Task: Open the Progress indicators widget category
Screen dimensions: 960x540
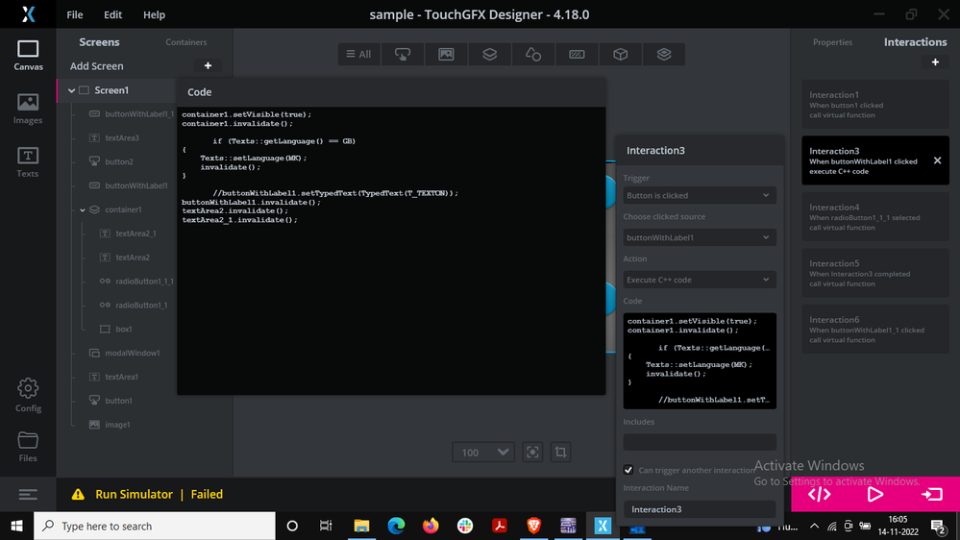Action: click(x=577, y=54)
